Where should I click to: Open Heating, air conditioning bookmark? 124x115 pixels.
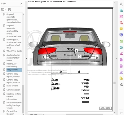[x=12, y=65]
